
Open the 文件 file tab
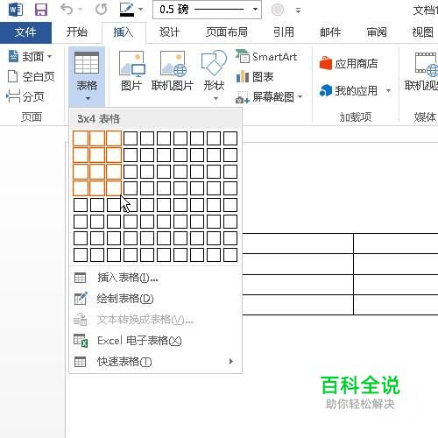tap(25, 32)
